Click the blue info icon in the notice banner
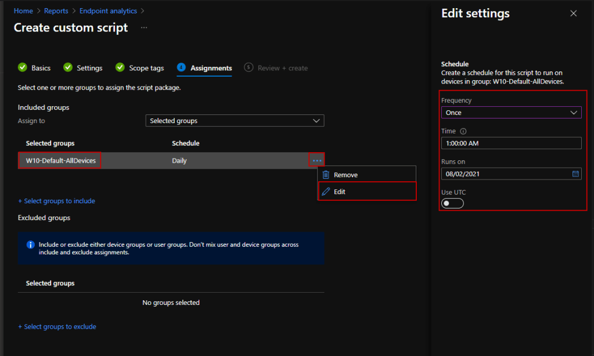This screenshot has width=594, height=356. tap(31, 244)
